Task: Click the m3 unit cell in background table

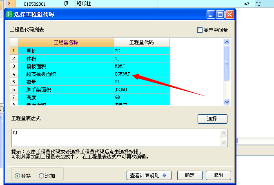Action: (247, 4)
